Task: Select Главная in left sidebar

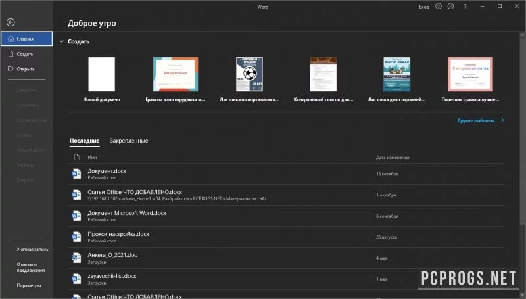Action: 26,39
